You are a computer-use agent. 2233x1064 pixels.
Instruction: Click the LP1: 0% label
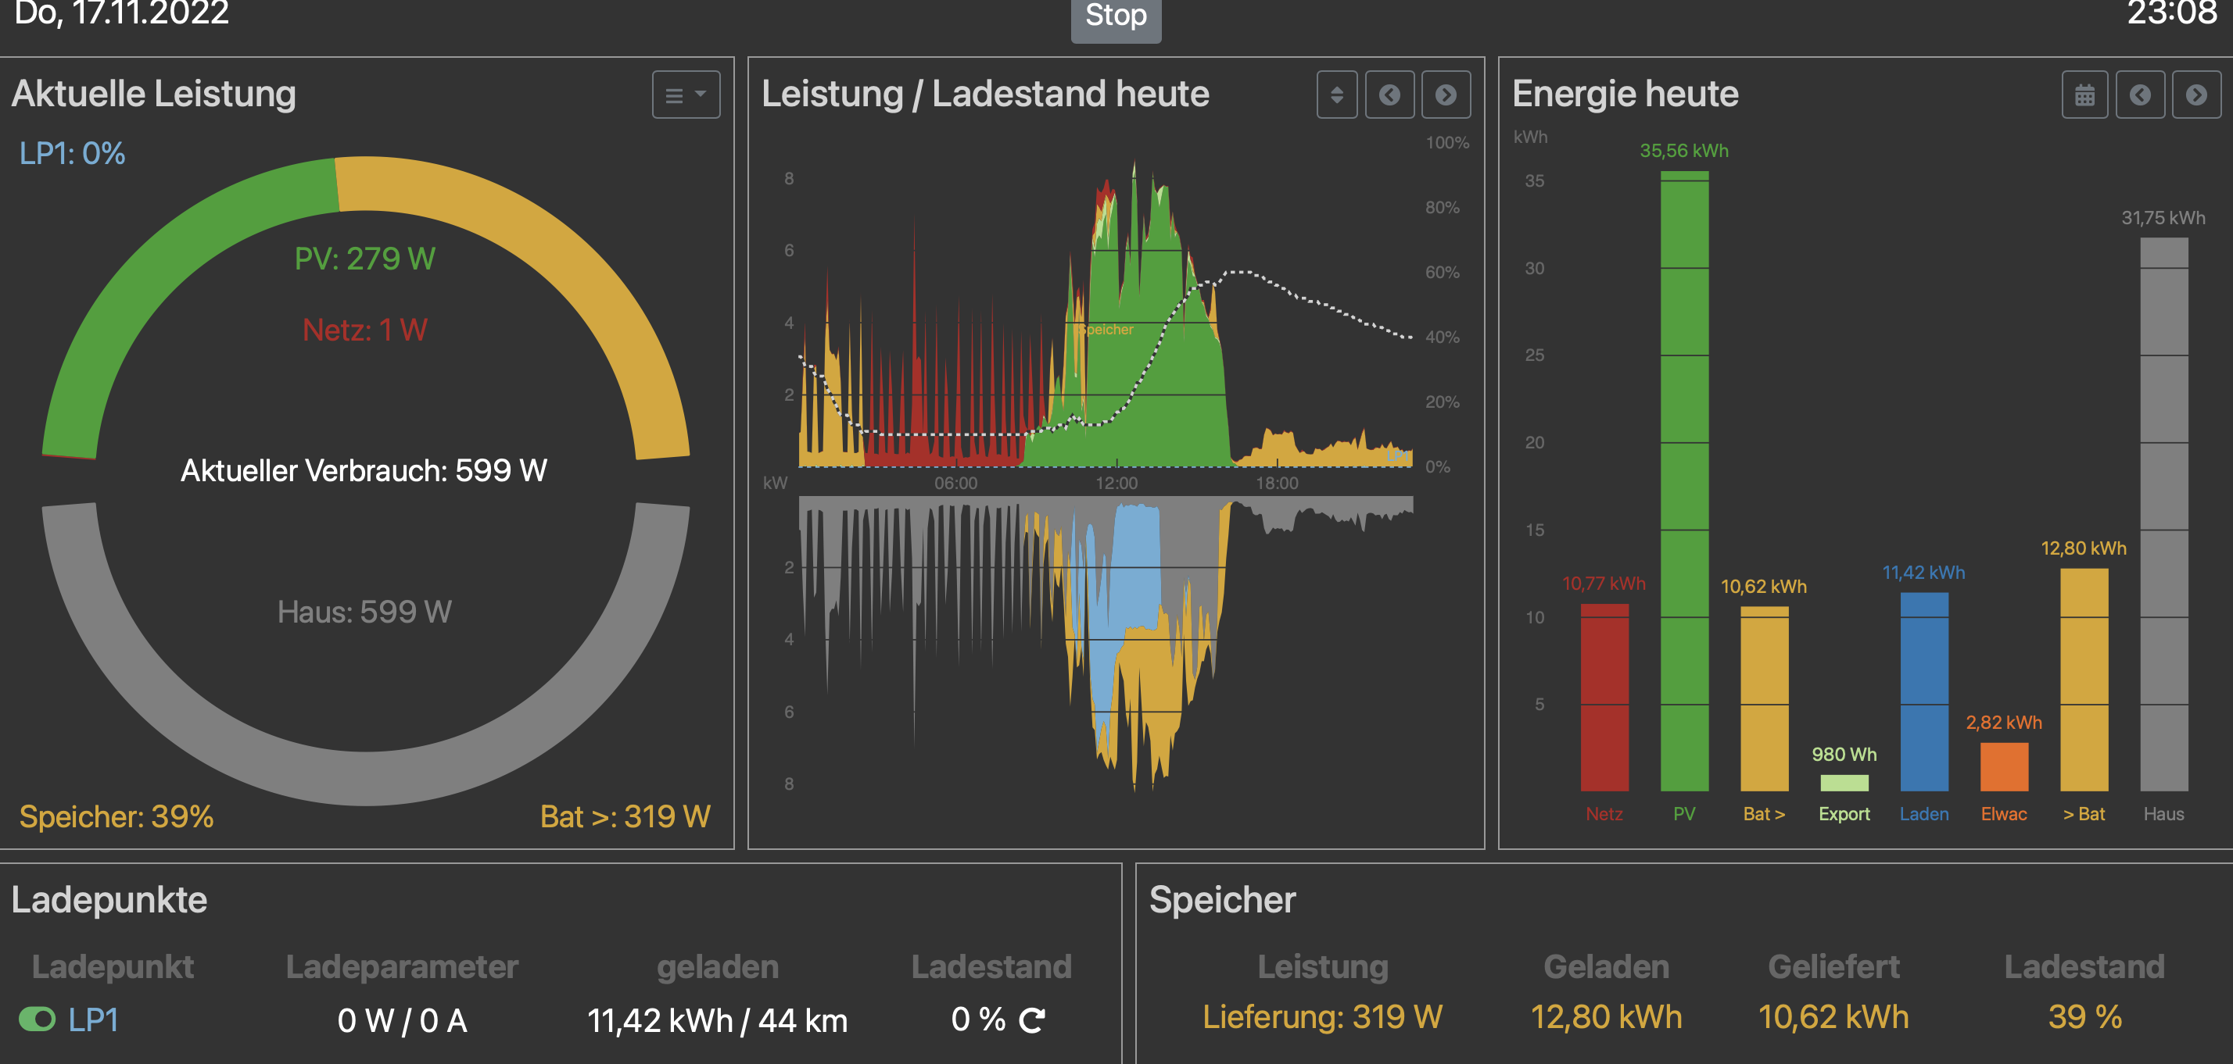(72, 153)
